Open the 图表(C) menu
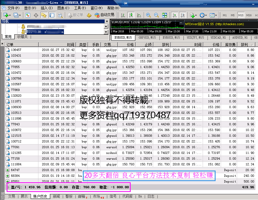Image resolution: width=258 pixels, height=200 pixels. [63, 8]
